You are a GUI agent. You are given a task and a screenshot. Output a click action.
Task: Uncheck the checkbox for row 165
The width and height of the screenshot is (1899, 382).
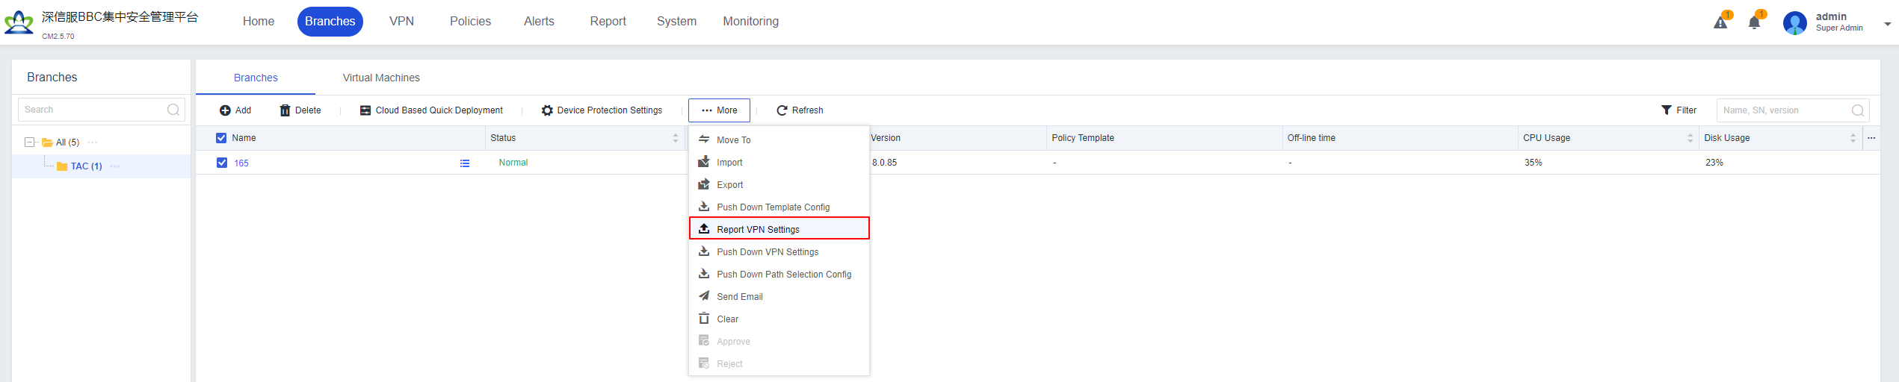222,163
